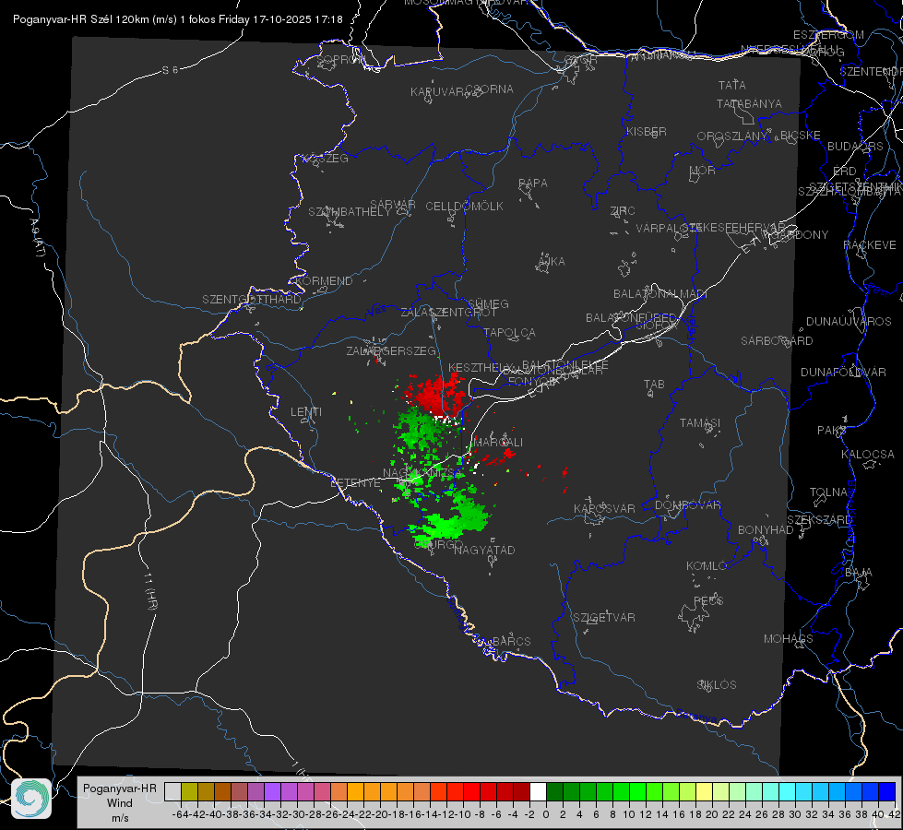Image resolution: width=903 pixels, height=830 pixels.
Task: Click the ZIRC town label
Action: pyautogui.click(x=623, y=211)
